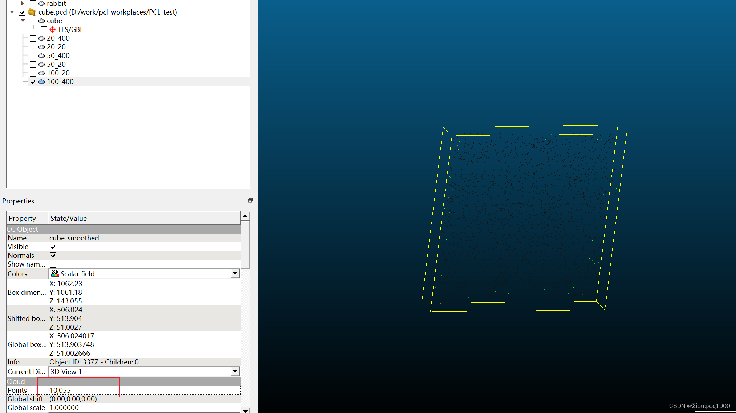Toggle the Normals property checkbox

53,256
